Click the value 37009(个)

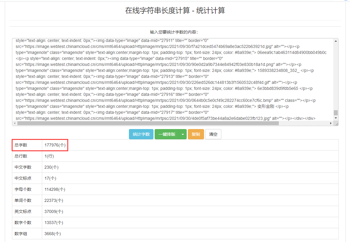(54, 212)
